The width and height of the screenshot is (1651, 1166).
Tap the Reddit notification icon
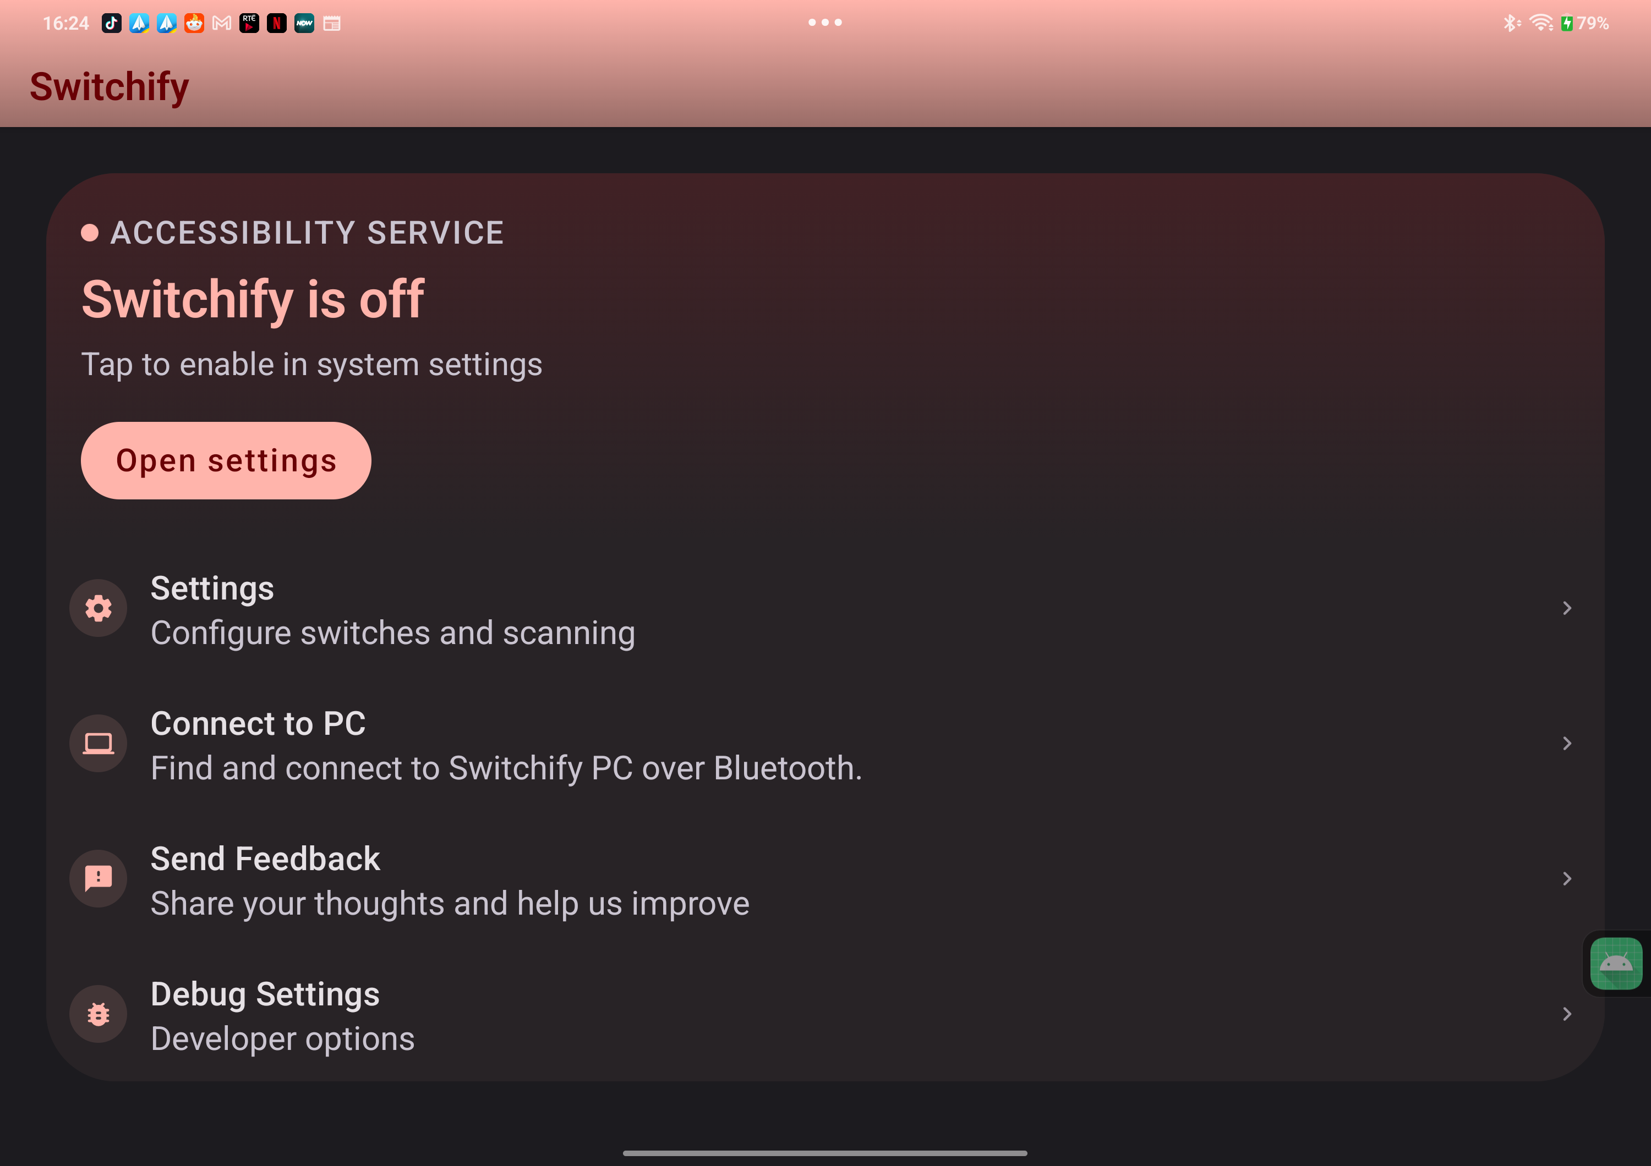click(x=194, y=23)
